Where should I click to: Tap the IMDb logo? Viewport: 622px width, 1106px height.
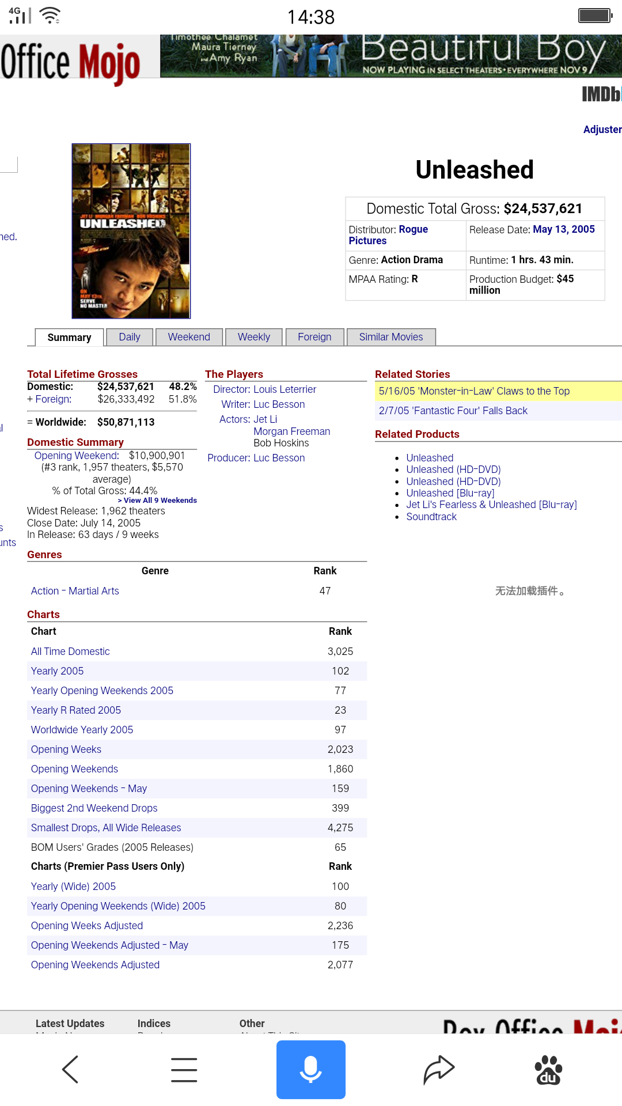click(x=601, y=94)
